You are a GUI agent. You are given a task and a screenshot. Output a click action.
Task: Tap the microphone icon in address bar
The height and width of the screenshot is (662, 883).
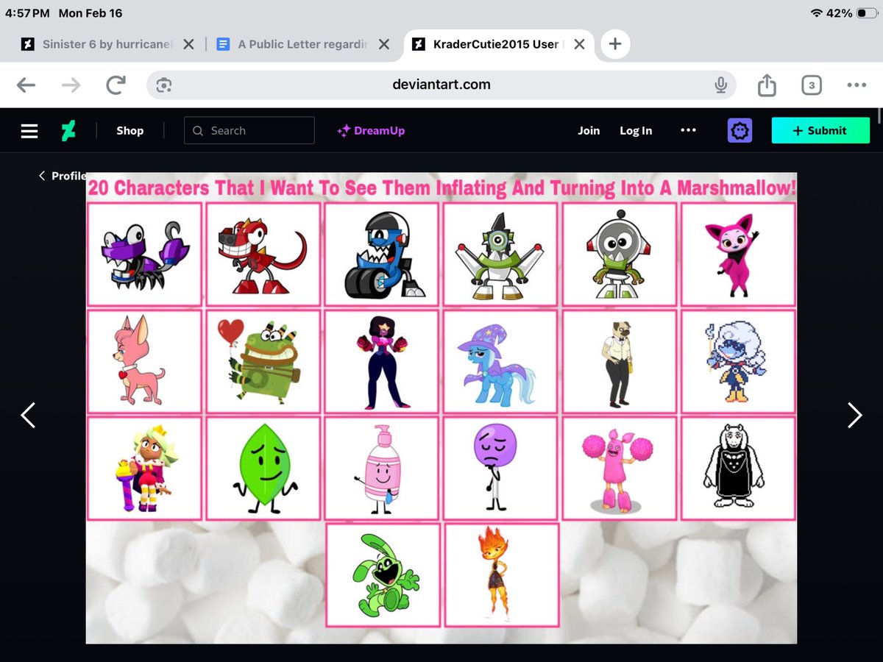point(721,85)
